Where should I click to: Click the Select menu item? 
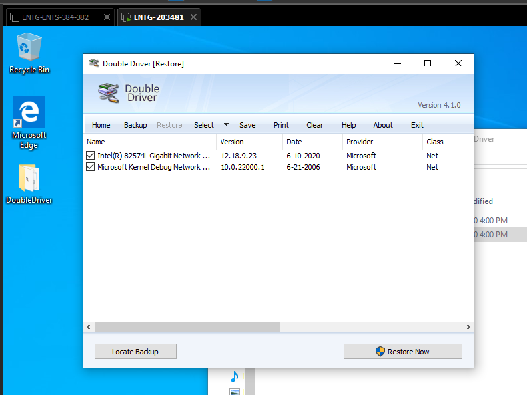[x=204, y=125]
